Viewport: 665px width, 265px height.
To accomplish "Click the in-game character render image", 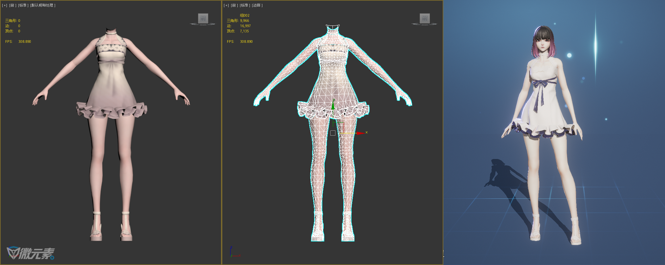I will (554, 132).
